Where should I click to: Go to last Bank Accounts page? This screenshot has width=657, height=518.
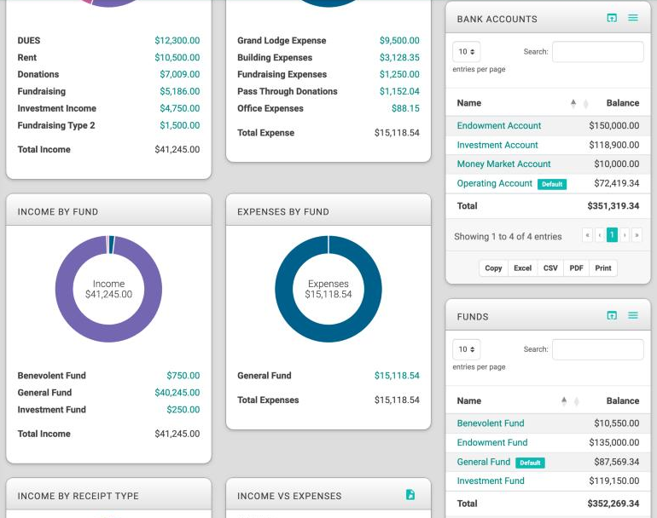[637, 235]
